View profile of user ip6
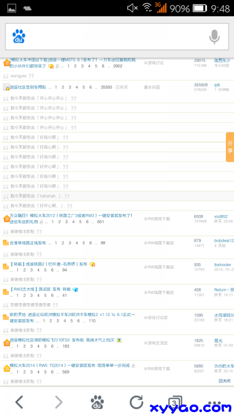This screenshot has height=417, width=234. point(217,85)
